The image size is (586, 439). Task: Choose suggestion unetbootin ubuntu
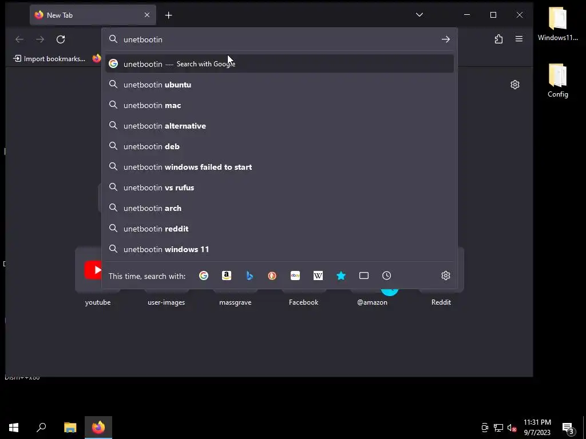(x=279, y=85)
